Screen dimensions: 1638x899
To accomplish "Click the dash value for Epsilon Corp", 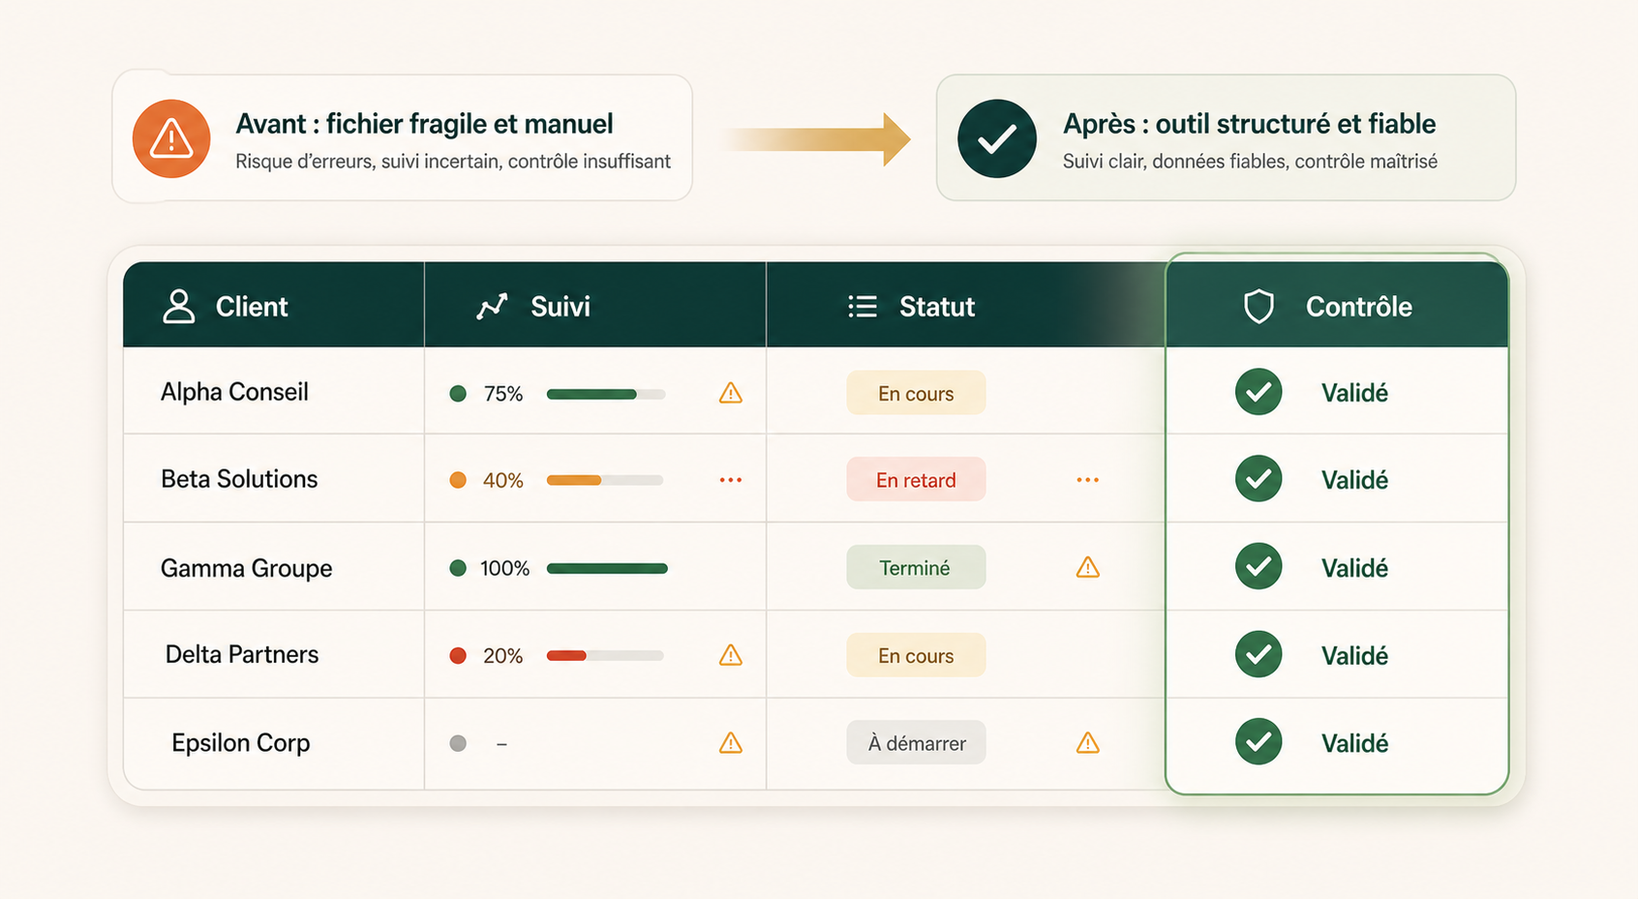I will click(501, 743).
